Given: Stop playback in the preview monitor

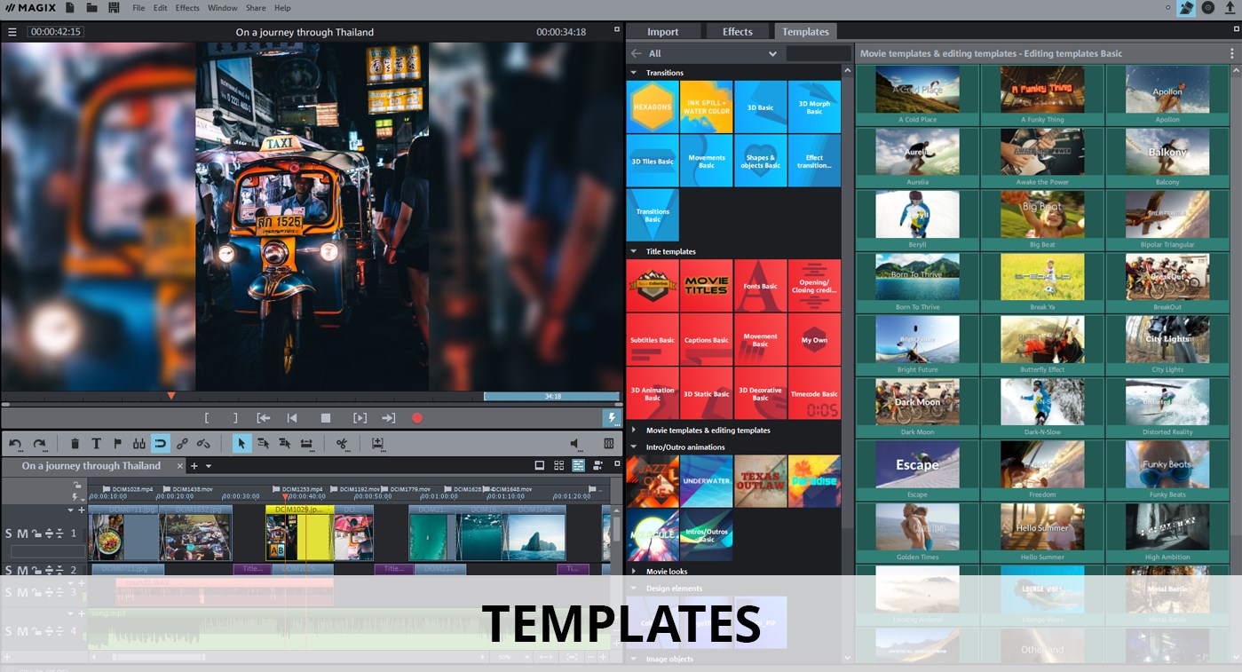Looking at the screenshot, I should click(x=326, y=418).
